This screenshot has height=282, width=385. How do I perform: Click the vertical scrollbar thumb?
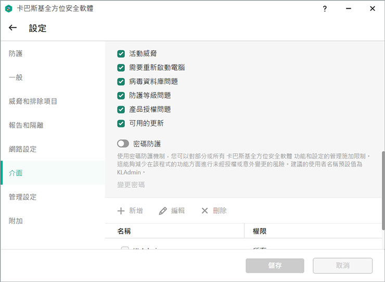(x=383, y=191)
